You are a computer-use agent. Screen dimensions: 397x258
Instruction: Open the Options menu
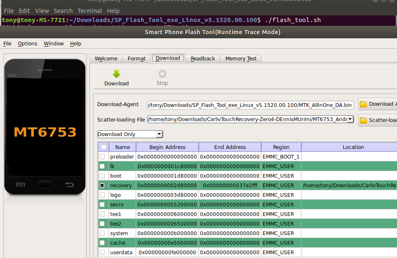click(x=27, y=43)
